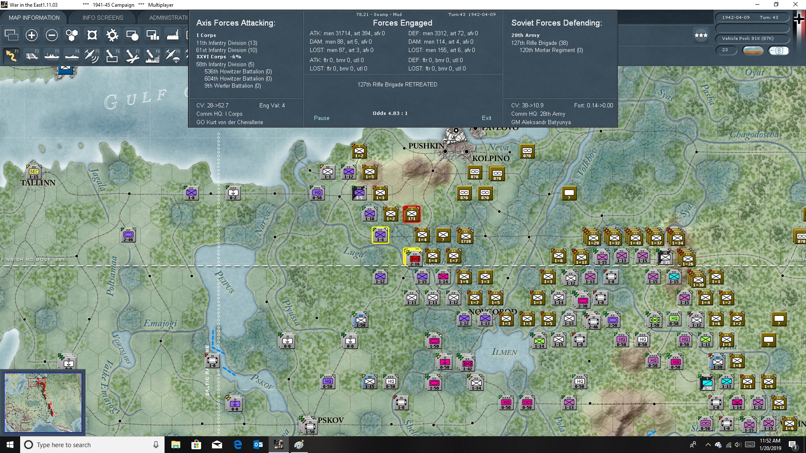Switch to INFO SCREENS tab
This screenshot has height=453, width=806.
pyautogui.click(x=103, y=18)
